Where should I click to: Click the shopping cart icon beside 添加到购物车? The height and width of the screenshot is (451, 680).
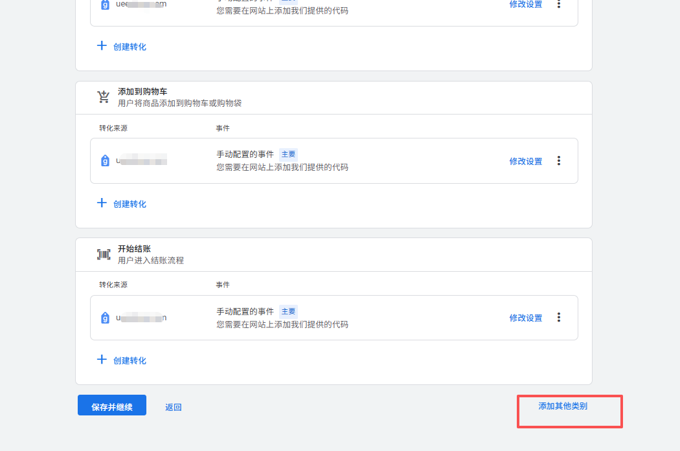coord(104,97)
